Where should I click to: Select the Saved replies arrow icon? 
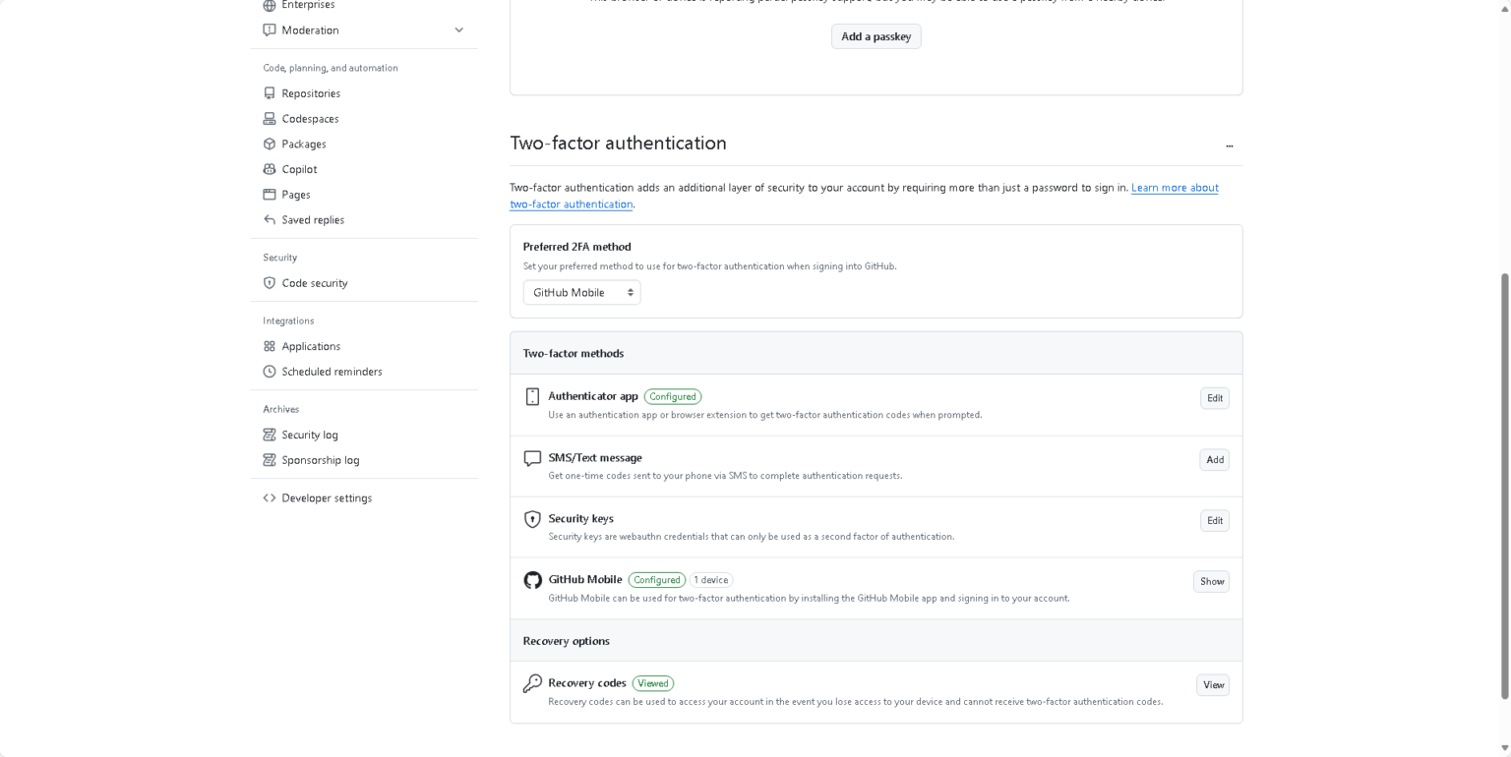pyautogui.click(x=270, y=219)
